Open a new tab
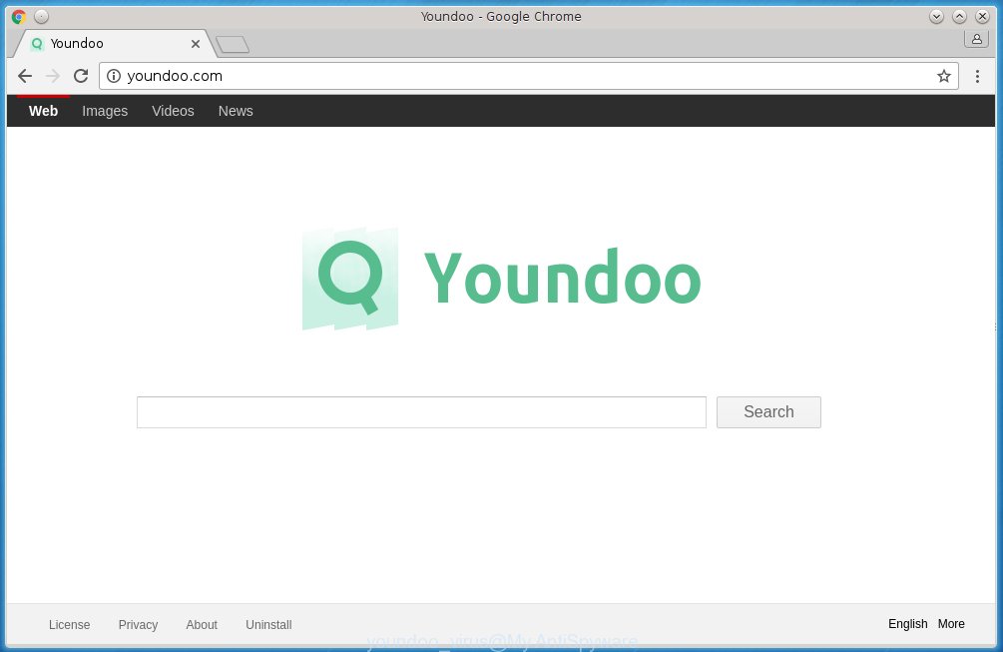The height and width of the screenshot is (652, 1003). pos(233,44)
